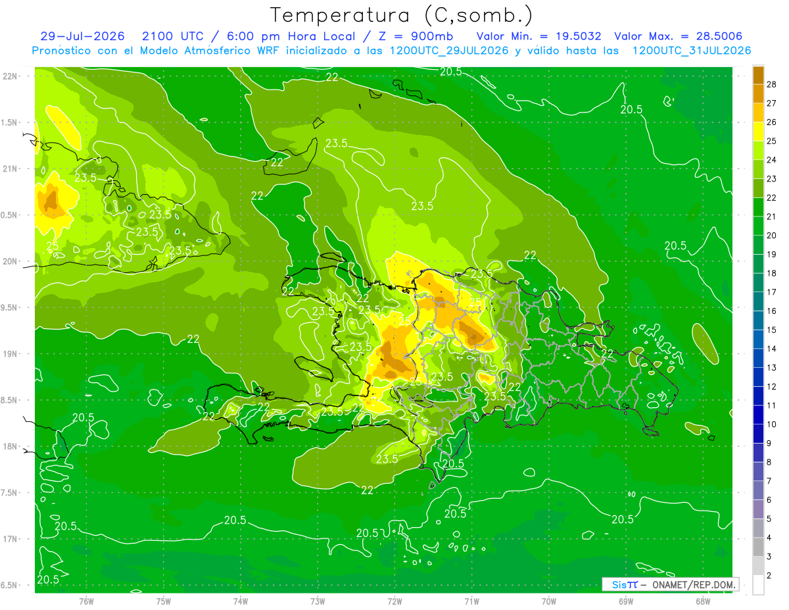
Task: Click the '68W' longitude axis label
Action: point(703,601)
